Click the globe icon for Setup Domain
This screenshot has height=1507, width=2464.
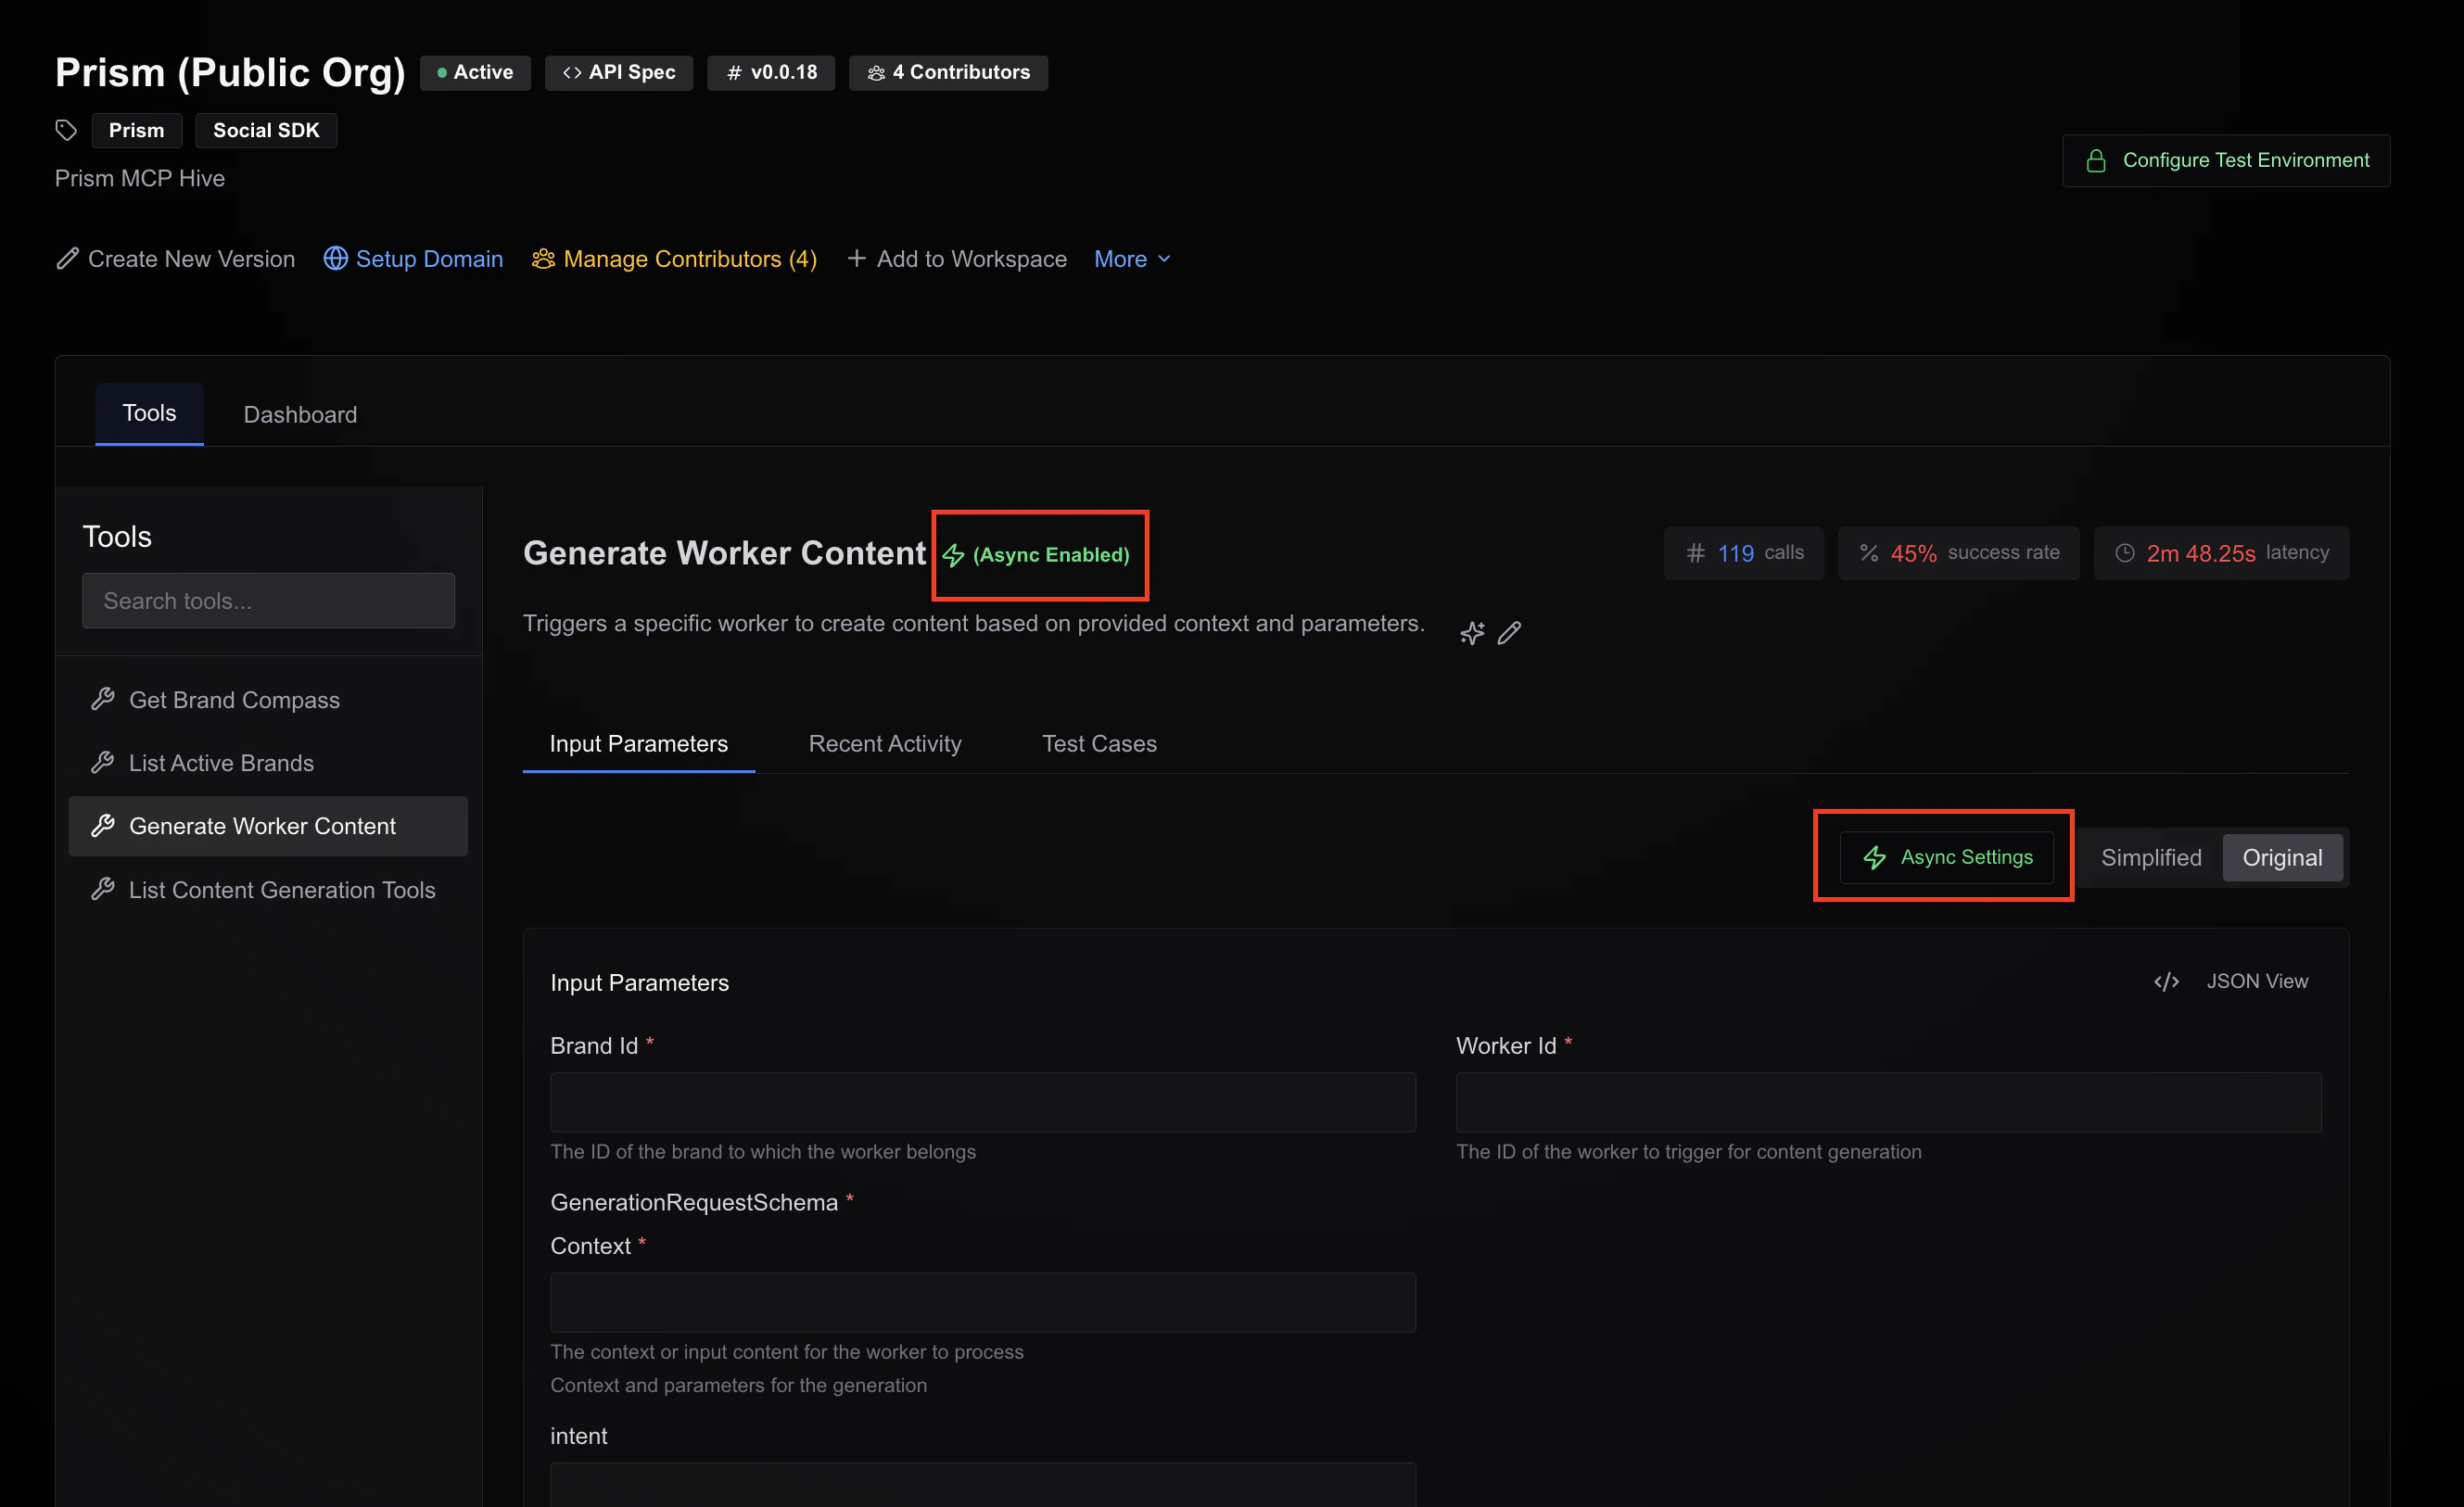pyautogui.click(x=336, y=259)
